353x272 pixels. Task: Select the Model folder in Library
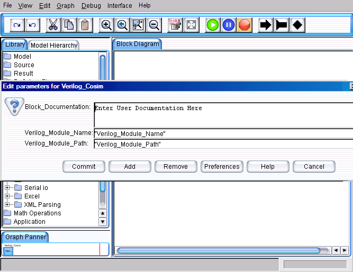(17, 56)
